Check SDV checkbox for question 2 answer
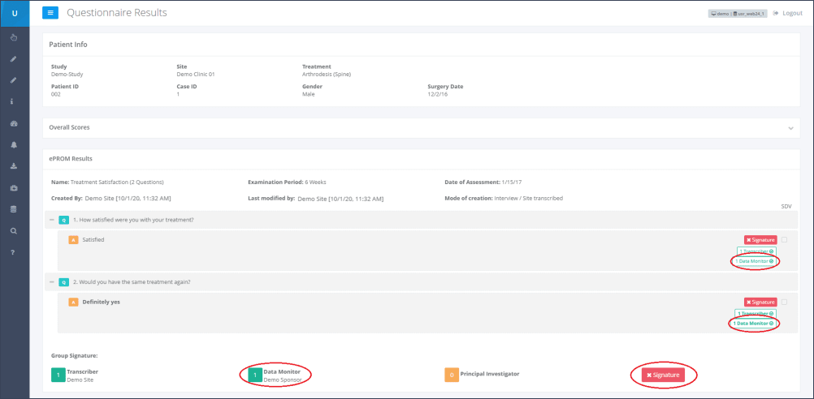Screen dimensions: 814x399 [784, 302]
